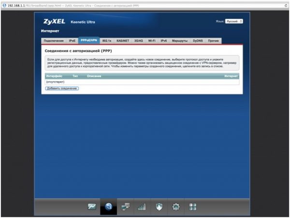Click the browser address bar URL

click(x=73, y=6)
